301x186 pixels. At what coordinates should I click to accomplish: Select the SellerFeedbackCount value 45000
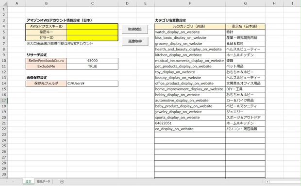pos(92,61)
